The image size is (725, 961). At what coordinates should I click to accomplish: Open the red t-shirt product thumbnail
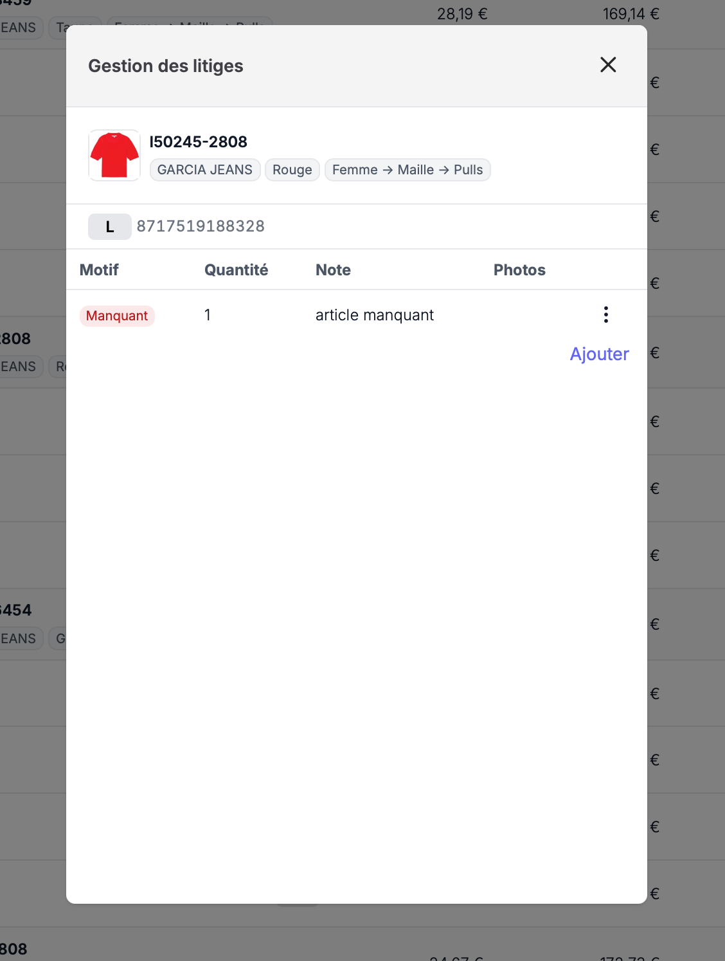[114, 155]
